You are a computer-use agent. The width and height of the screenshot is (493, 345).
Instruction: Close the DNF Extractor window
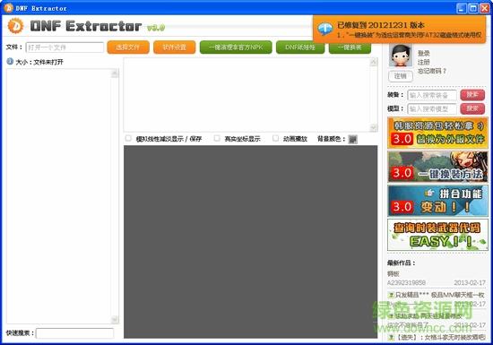click(485, 8)
